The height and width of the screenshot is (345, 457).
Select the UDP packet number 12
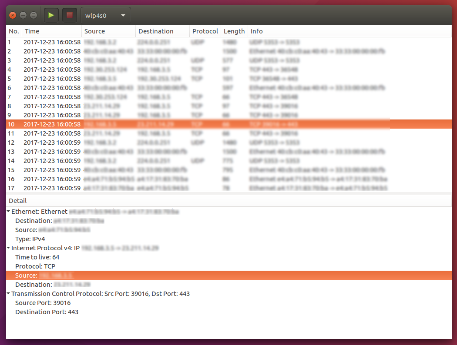(x=131, y=142)
